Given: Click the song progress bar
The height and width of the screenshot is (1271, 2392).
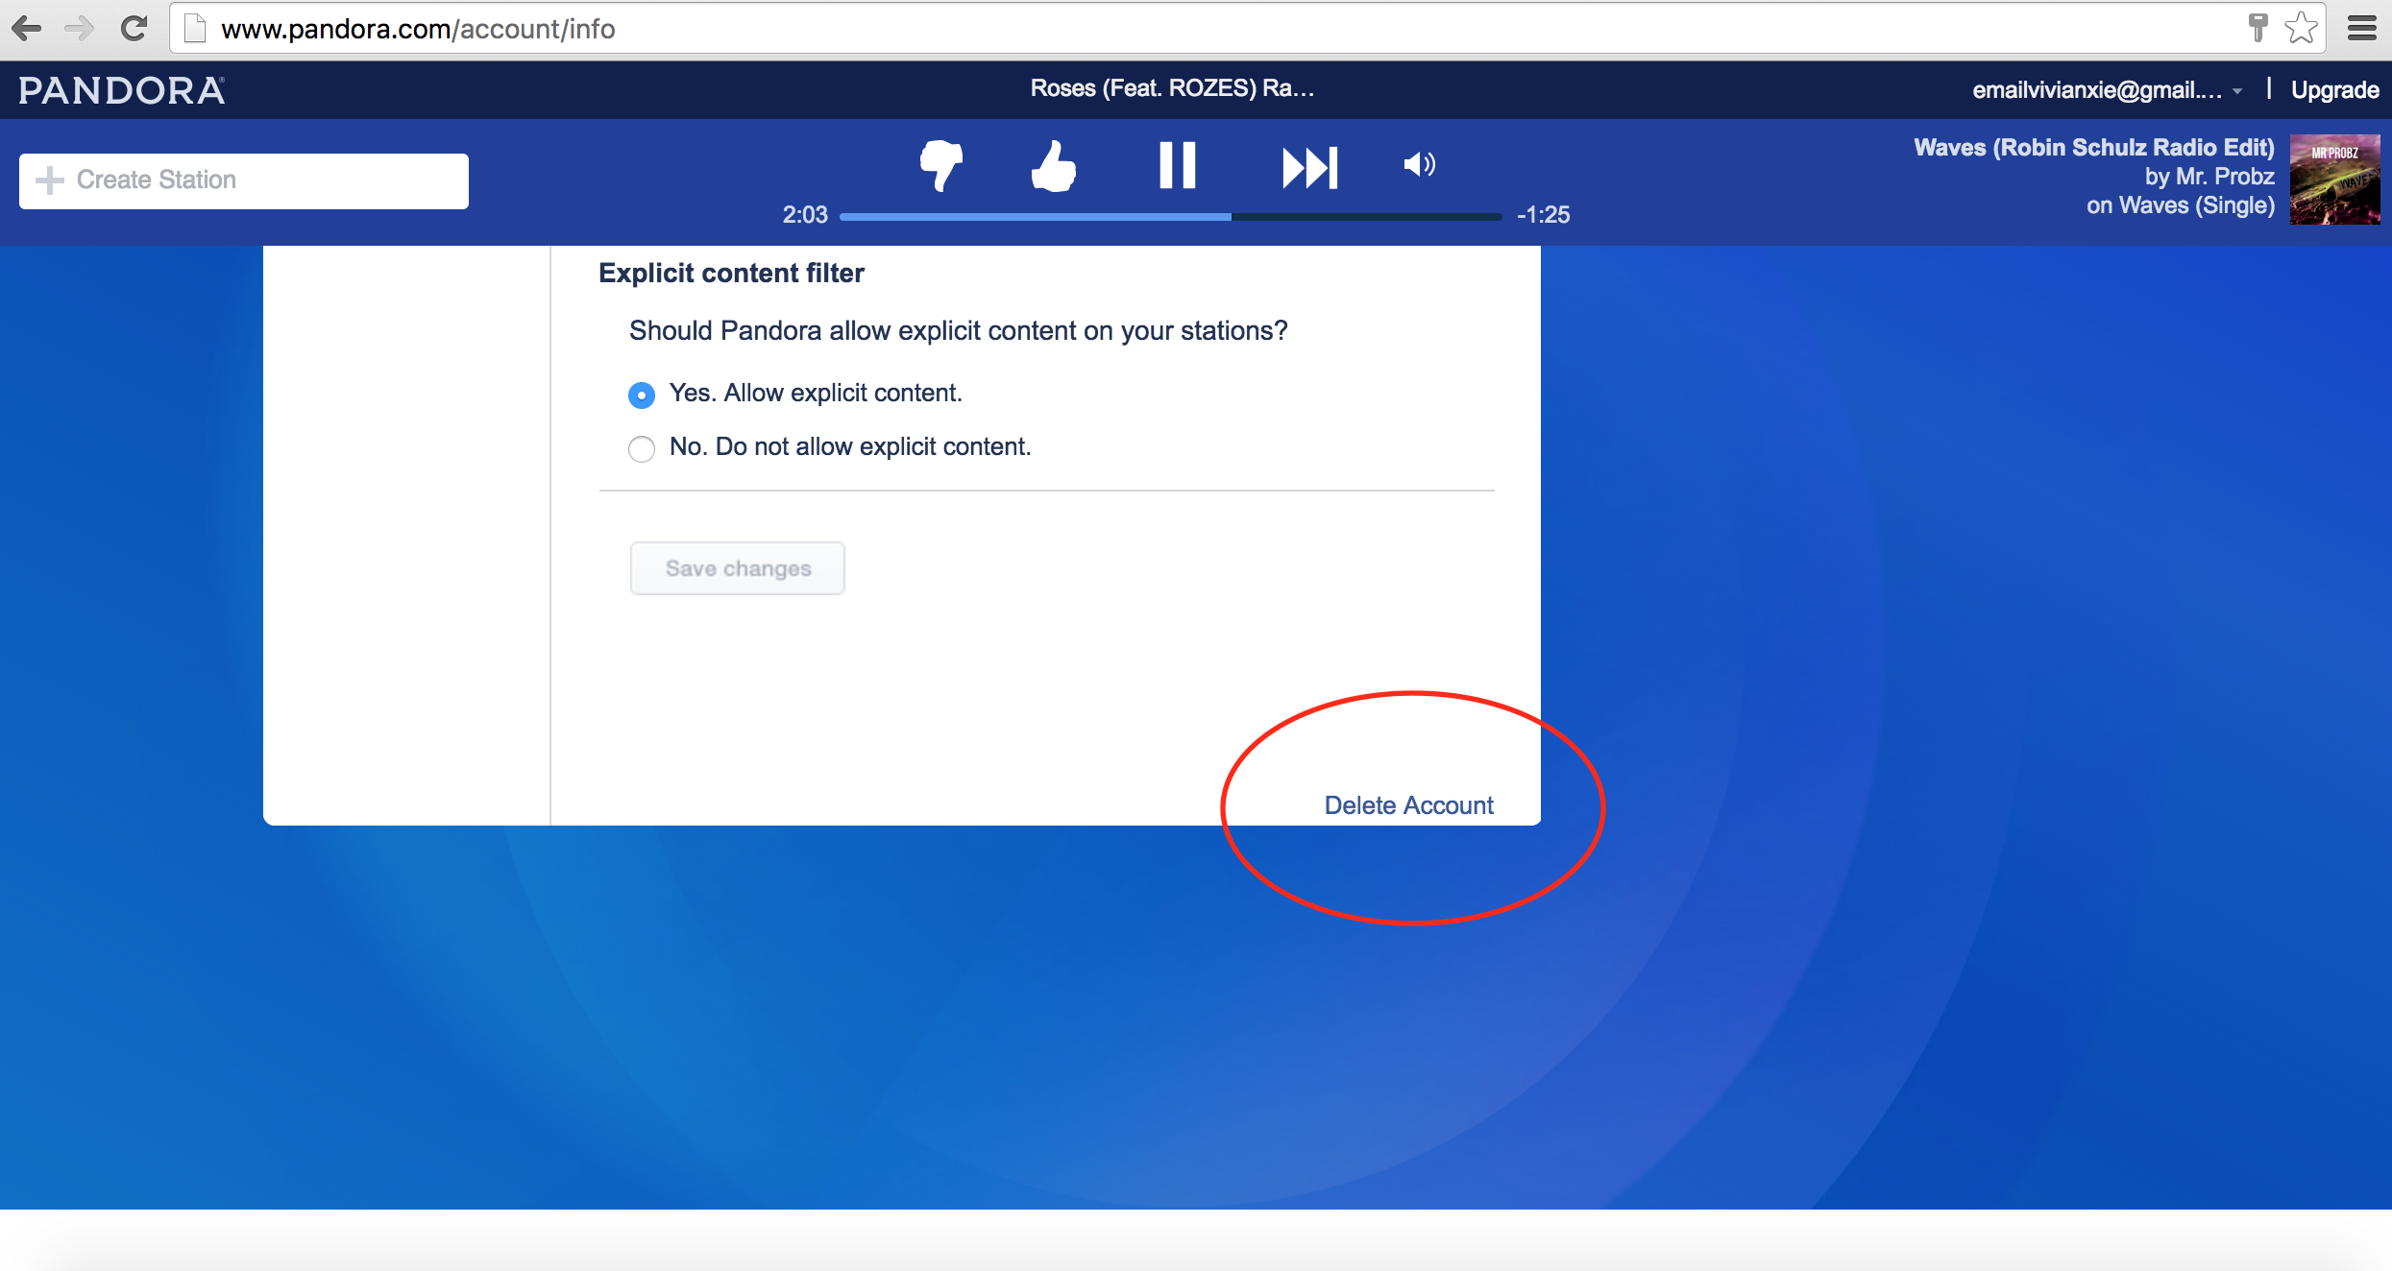Looking at the screenshot, I should point(1170,217).
